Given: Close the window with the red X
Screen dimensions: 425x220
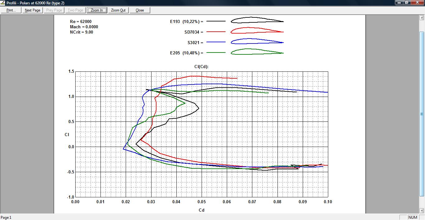Looking at the screenshot, I should point(417,2).
